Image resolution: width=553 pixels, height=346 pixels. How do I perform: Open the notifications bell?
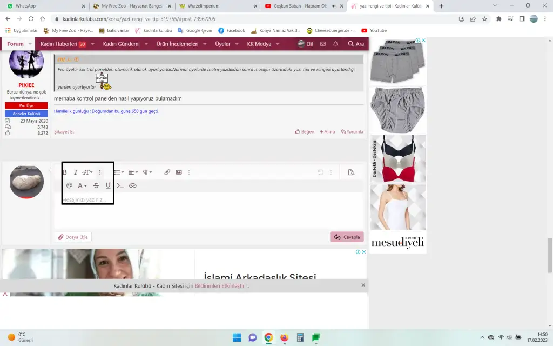pyautogui.click(x=335, y=44)
